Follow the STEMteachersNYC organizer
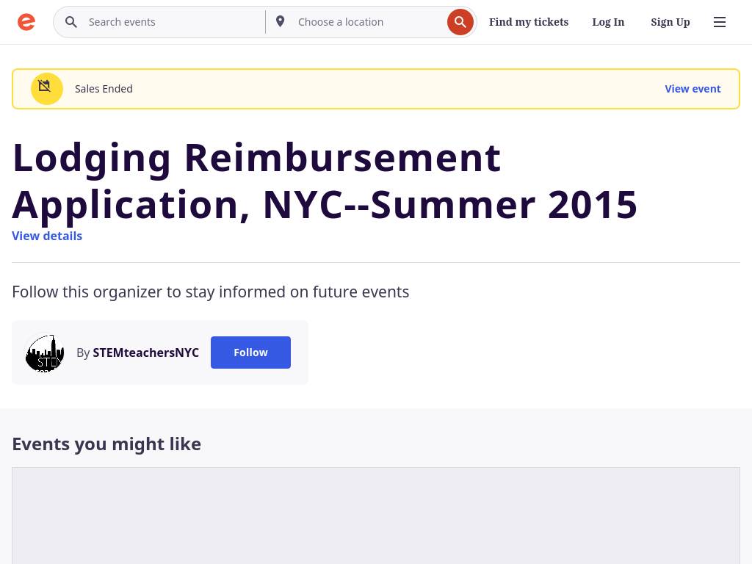The height and width of the screenshot is (564, 752). [250, 352]
